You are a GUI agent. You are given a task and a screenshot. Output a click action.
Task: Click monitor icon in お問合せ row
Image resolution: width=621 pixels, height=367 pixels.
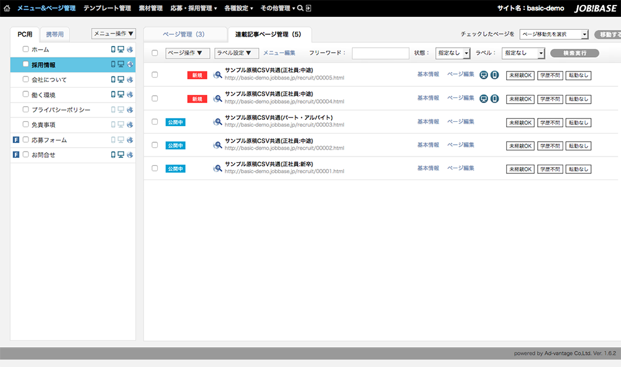click(121, 155)
